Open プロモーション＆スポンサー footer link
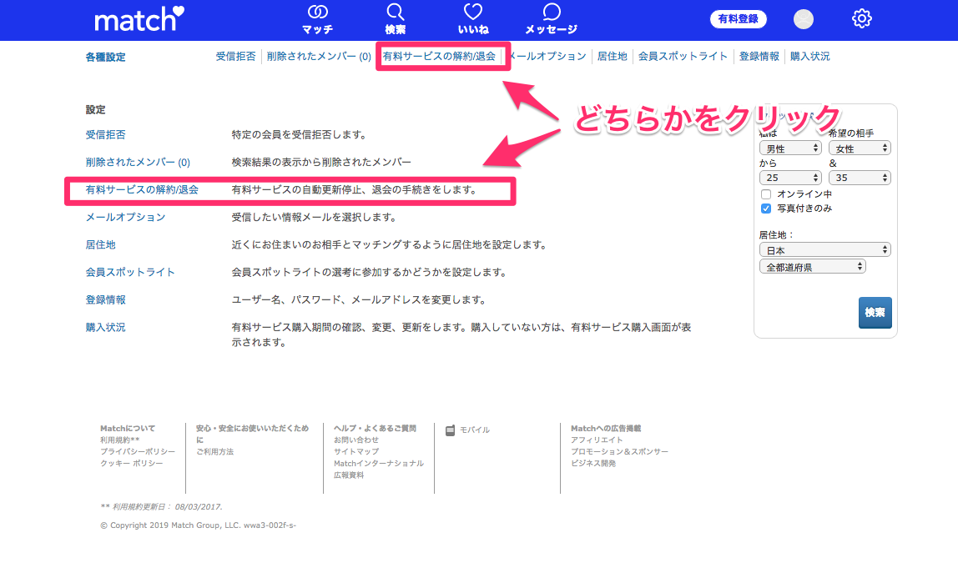Image resolution: width=958 pixels, height=573 pixels. [x=619, y=451]
